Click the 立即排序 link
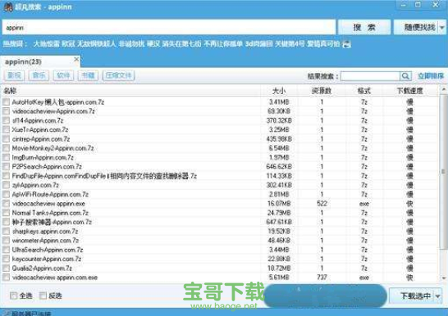The image size is (448, 316). pyautogui.click(x=431, y=76)
